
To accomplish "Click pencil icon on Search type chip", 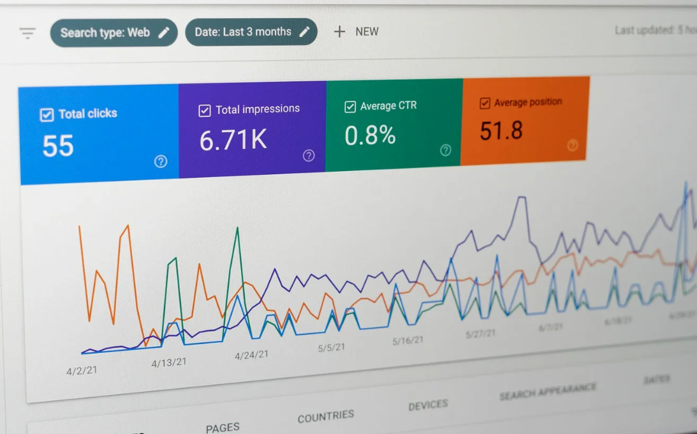I will point(164,33).
